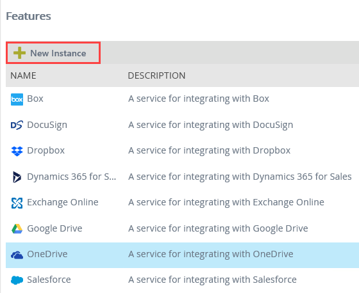
Task: Select the Salesforce feature name
Action: [x=49, y=280]
